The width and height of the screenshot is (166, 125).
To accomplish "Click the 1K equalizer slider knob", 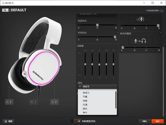I will click(x=99, y=65).
